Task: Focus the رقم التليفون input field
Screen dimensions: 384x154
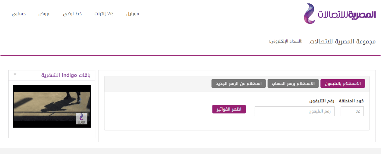Action: tap(295, 111)
